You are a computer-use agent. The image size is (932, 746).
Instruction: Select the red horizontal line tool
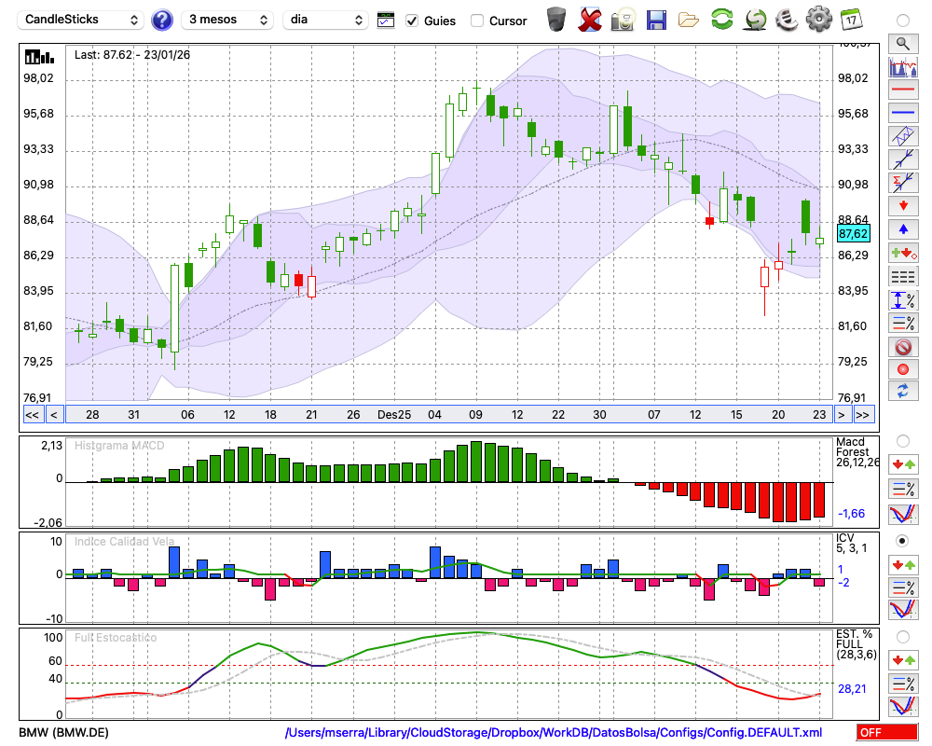click(x=902, y=90)
